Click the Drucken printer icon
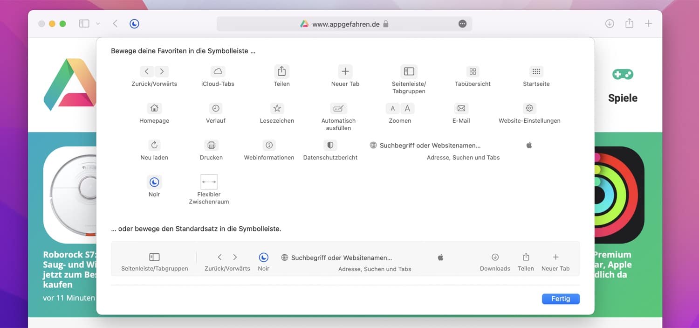The image size is (699, 328). click(211, 145)
